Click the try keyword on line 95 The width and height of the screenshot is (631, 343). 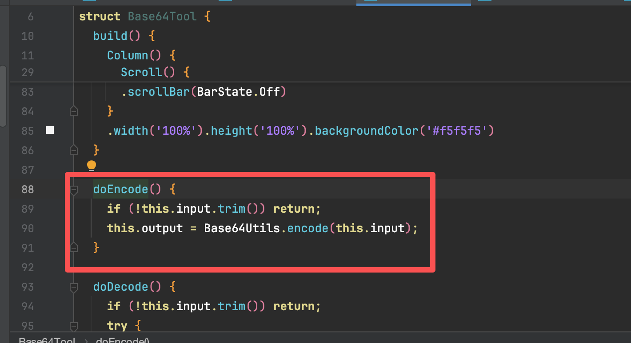tap(117, 326)
